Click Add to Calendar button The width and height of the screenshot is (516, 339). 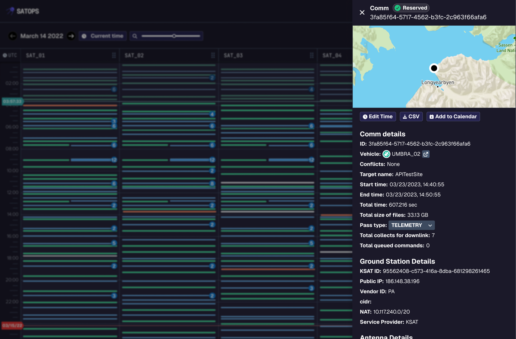[x=453, y=117]
